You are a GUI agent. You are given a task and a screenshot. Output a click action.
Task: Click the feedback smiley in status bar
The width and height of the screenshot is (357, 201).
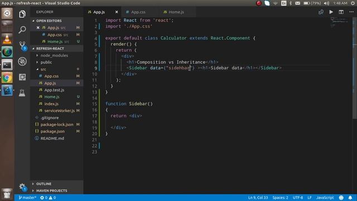click(x=341, y=198)
